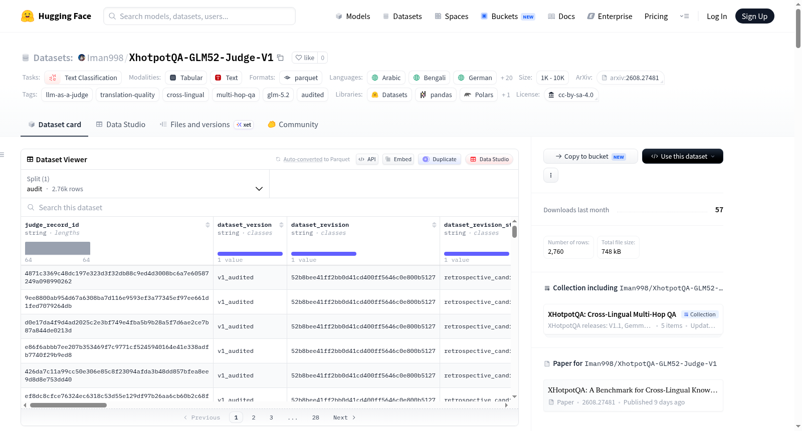802x431 pixels.
Task: Go to Models in top navigation
Action: [x=353, y=16]
